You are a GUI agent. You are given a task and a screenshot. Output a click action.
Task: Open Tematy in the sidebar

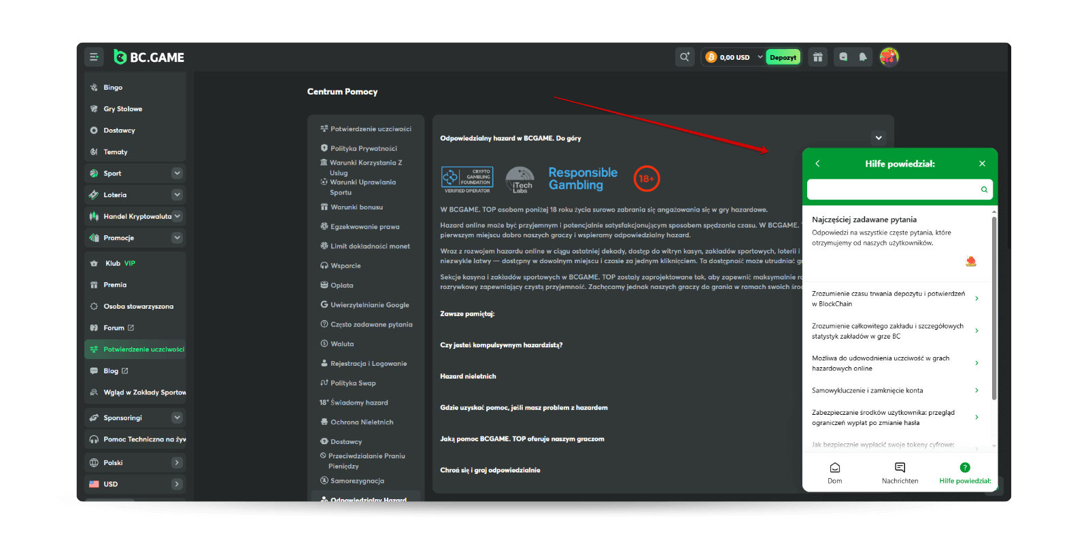(135, 152)
